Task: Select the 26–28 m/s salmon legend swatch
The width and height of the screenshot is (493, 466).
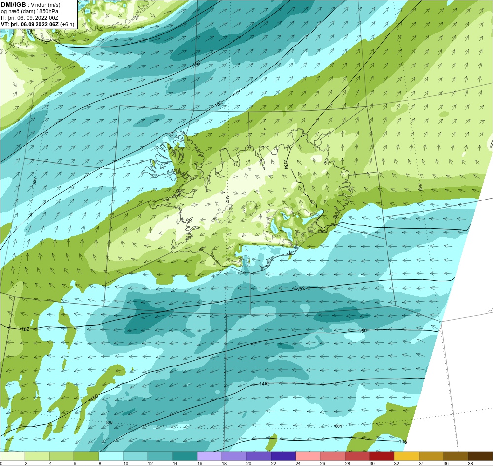Action: tap(333, 456)
